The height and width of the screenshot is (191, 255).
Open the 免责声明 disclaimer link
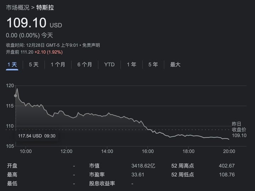(91, 45)
